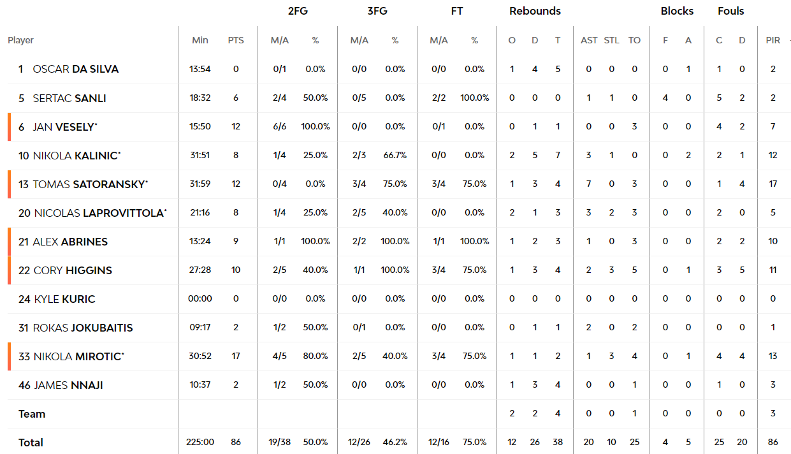Open Tomas Satoransky profile link
Viewport: 791px width, 454px height.
click(90, 184)
